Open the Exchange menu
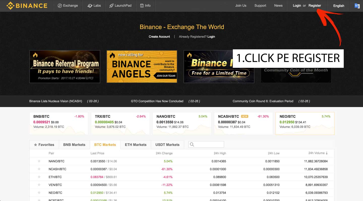This screenshot has height=201, width=363. (68, 6)
